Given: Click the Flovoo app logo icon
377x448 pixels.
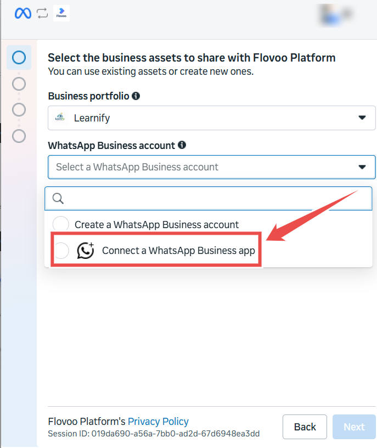Looking at the screenshot, I should pos(61,13).
